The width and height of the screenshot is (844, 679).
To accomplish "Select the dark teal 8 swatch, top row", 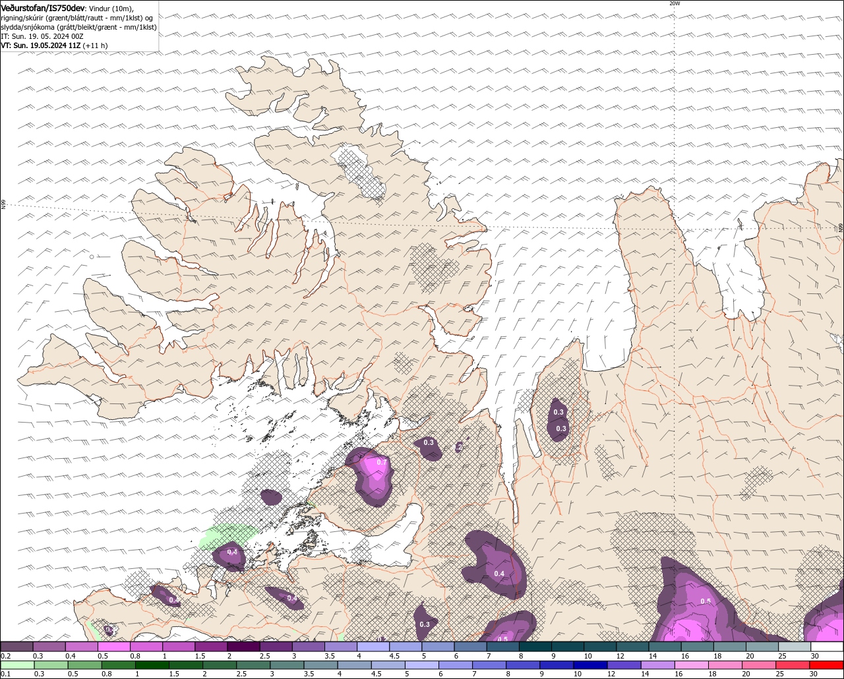I will 535,647.
